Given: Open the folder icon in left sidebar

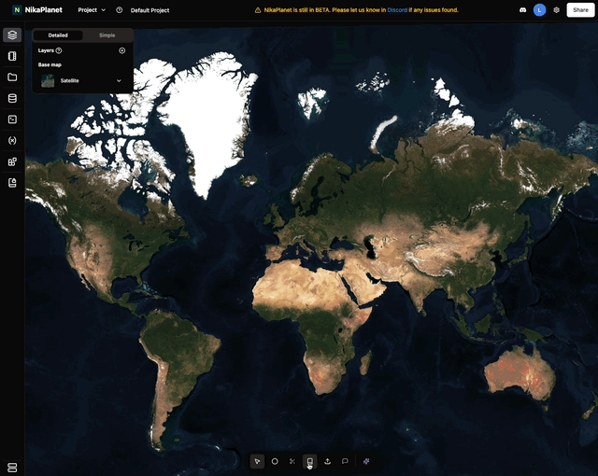Looking at the screenshot, I should (12, 77).
